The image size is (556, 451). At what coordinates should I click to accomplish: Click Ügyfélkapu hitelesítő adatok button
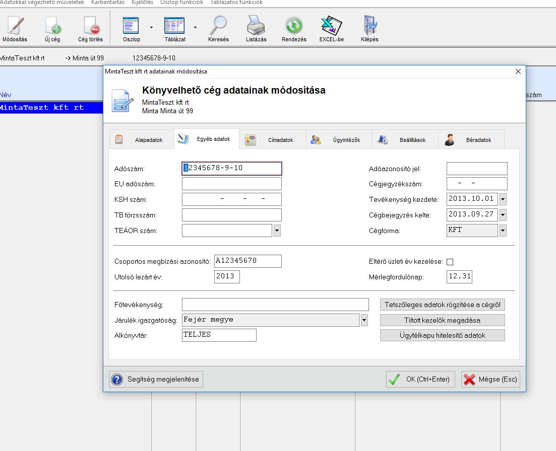point(442,335)
